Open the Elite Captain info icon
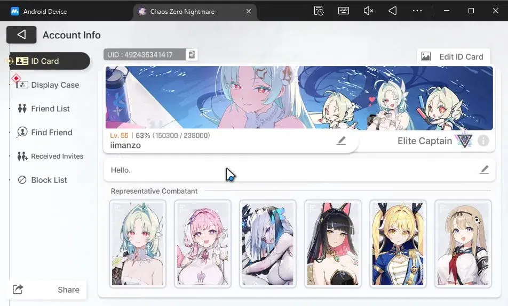This screenshot has height=306, width=508. [x=483, y=140]
